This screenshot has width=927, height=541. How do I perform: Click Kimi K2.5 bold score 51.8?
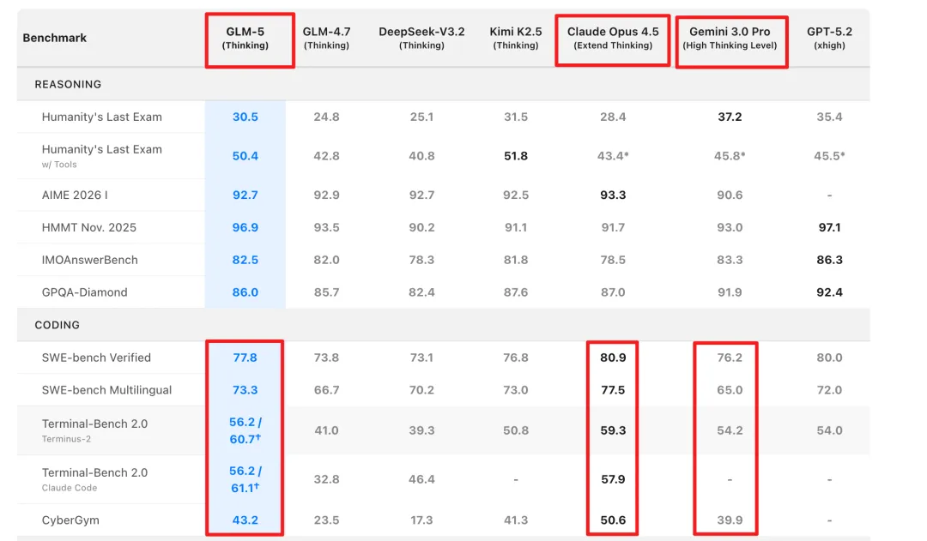[x=516, y=156]
